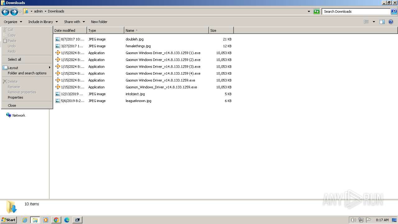Click the search magnifier icon
Viewport: 398px width, 224px height.
394,12
